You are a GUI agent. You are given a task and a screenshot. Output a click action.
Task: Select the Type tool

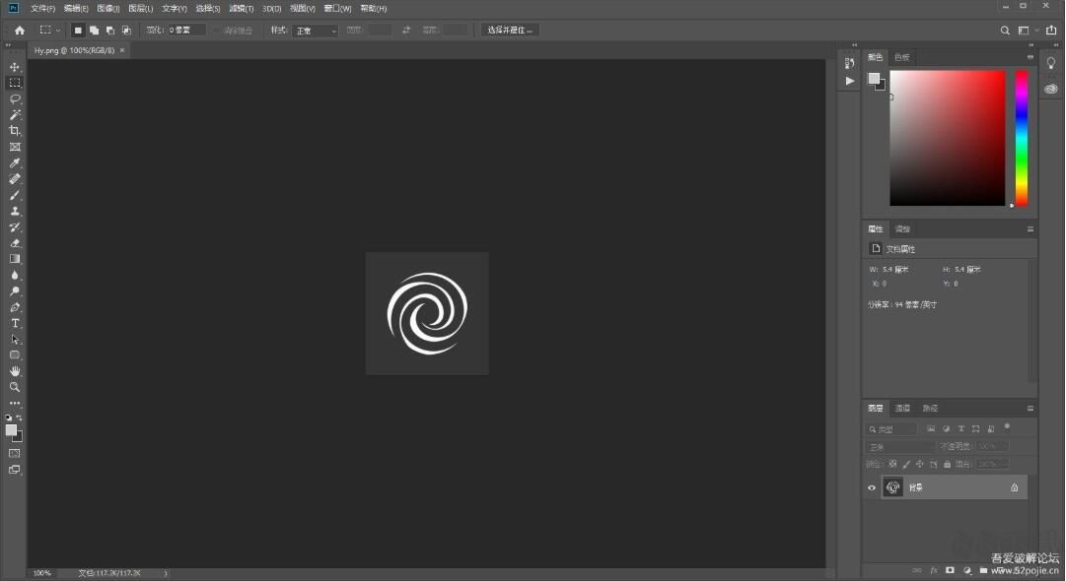pyautogui.click(x=15, y=323)
